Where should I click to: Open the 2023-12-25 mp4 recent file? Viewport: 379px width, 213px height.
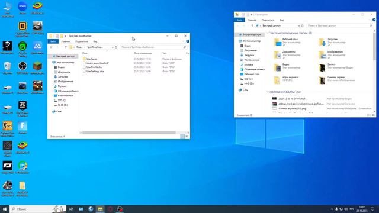click(x=292, y=99)
